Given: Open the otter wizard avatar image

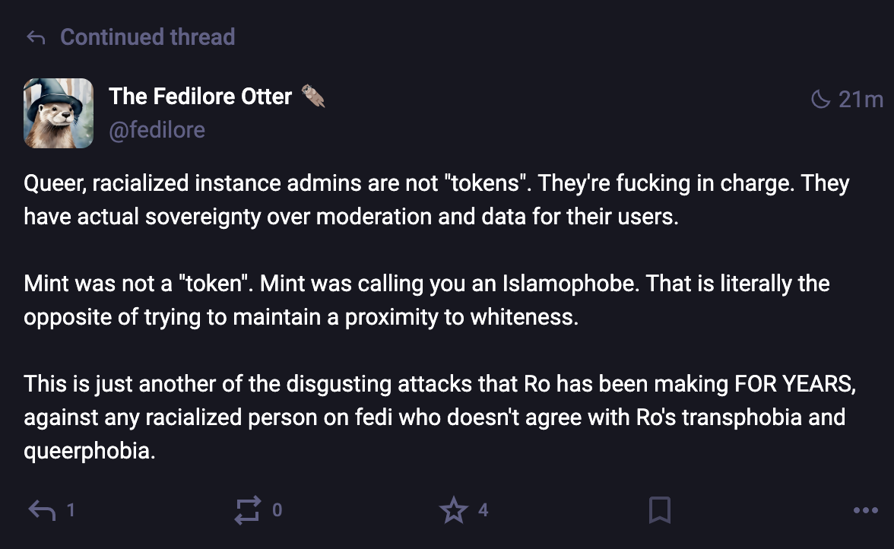Looking at the screenshot, I should pyautogui.click(x=59, y=113).
